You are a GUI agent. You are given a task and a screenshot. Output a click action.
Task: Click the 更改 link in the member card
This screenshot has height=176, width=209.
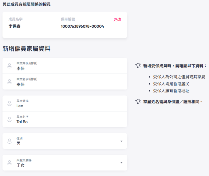coord(117,20)
